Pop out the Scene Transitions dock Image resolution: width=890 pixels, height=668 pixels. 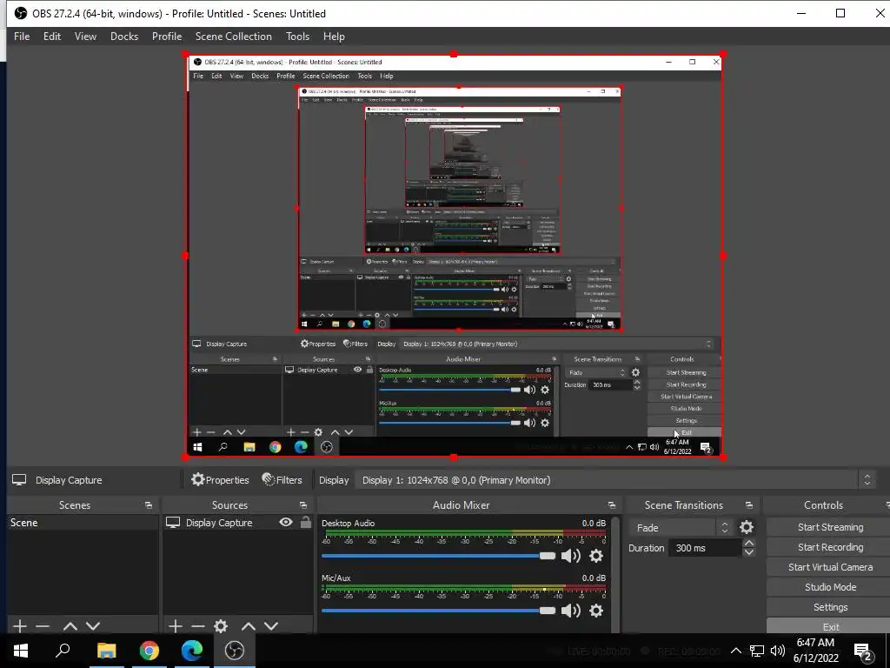click(748, 505)
